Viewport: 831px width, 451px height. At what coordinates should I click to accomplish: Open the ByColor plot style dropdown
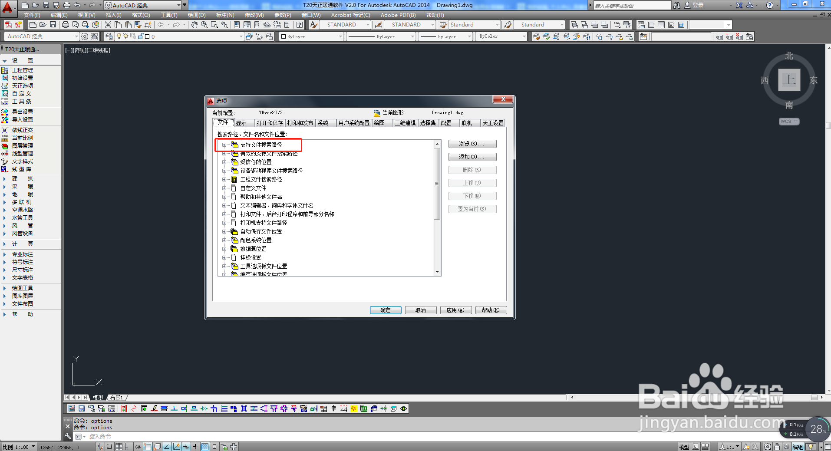click(x=501, y=36)
